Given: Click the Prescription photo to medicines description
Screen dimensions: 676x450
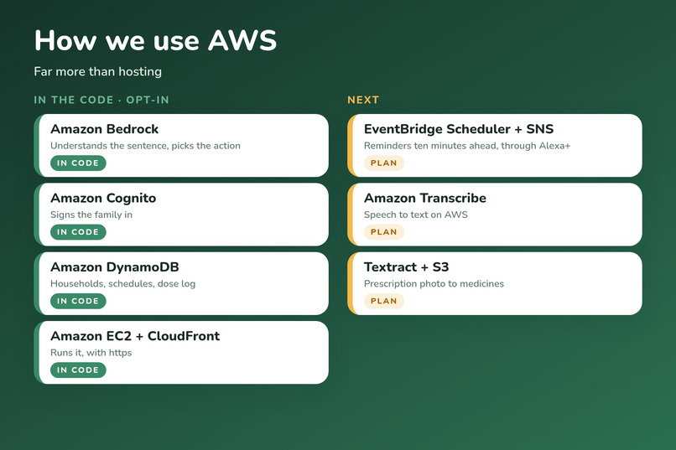Looking at the screenshot, I should (x=434, y=284).
